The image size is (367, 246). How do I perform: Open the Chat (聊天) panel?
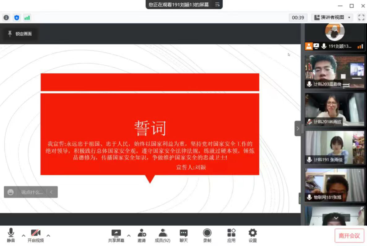pyautogui.click(x=184, y=236)
